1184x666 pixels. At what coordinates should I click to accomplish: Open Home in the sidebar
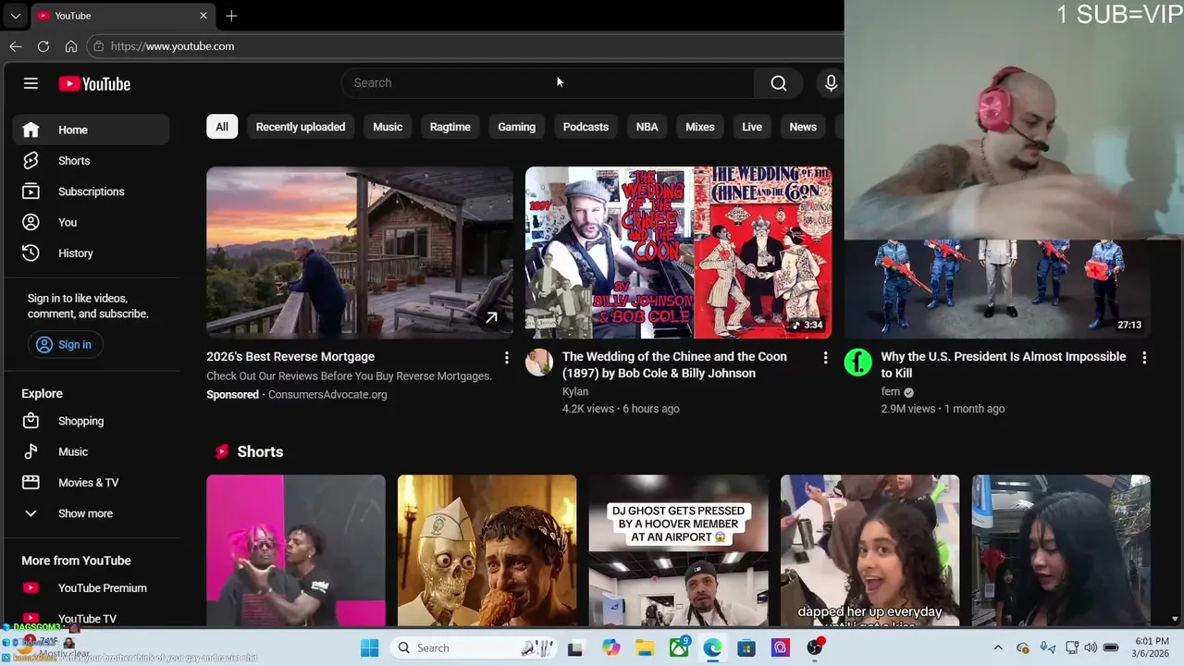tap(91, 129)
